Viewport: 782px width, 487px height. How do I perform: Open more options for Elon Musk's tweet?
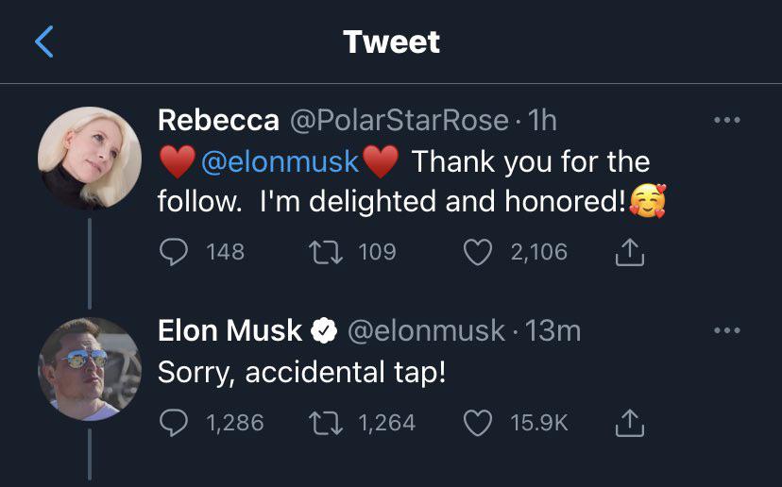coord(726,331)
